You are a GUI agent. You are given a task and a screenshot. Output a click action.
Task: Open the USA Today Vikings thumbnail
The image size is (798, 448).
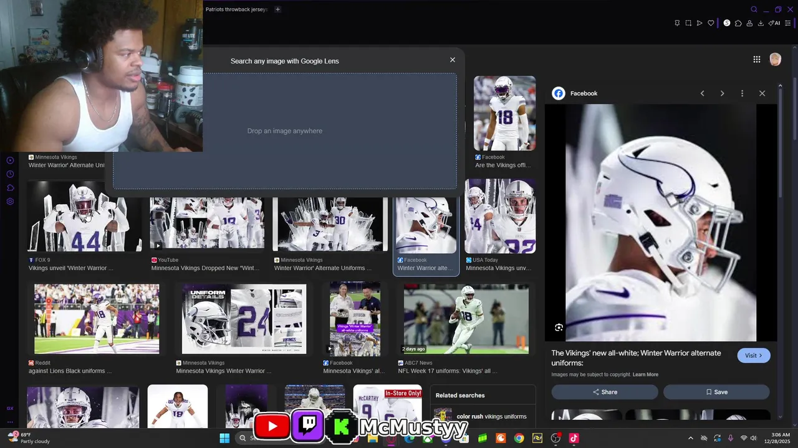[x=500, y=216]
